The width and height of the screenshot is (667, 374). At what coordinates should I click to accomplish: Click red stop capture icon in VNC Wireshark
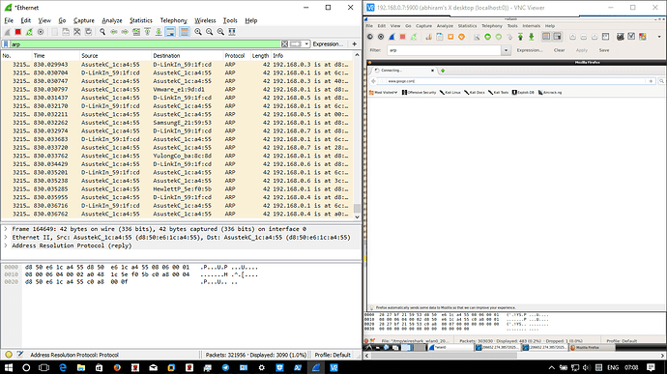pyautogui.click(x=402, y=37)
